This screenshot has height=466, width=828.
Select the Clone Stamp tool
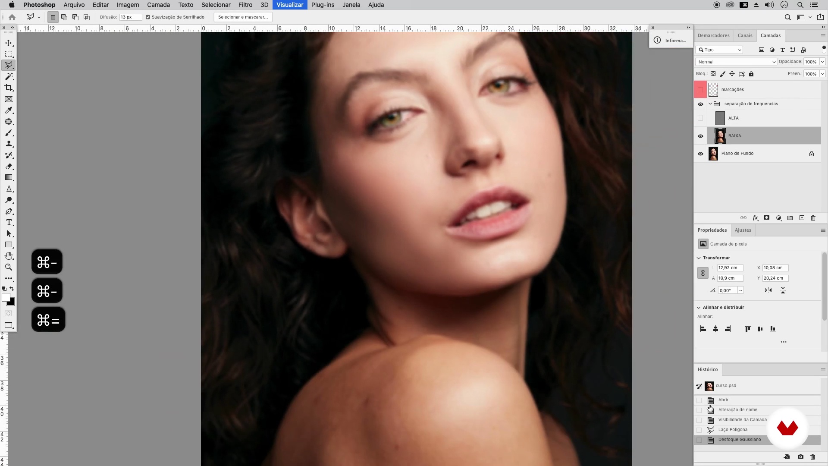9,144
